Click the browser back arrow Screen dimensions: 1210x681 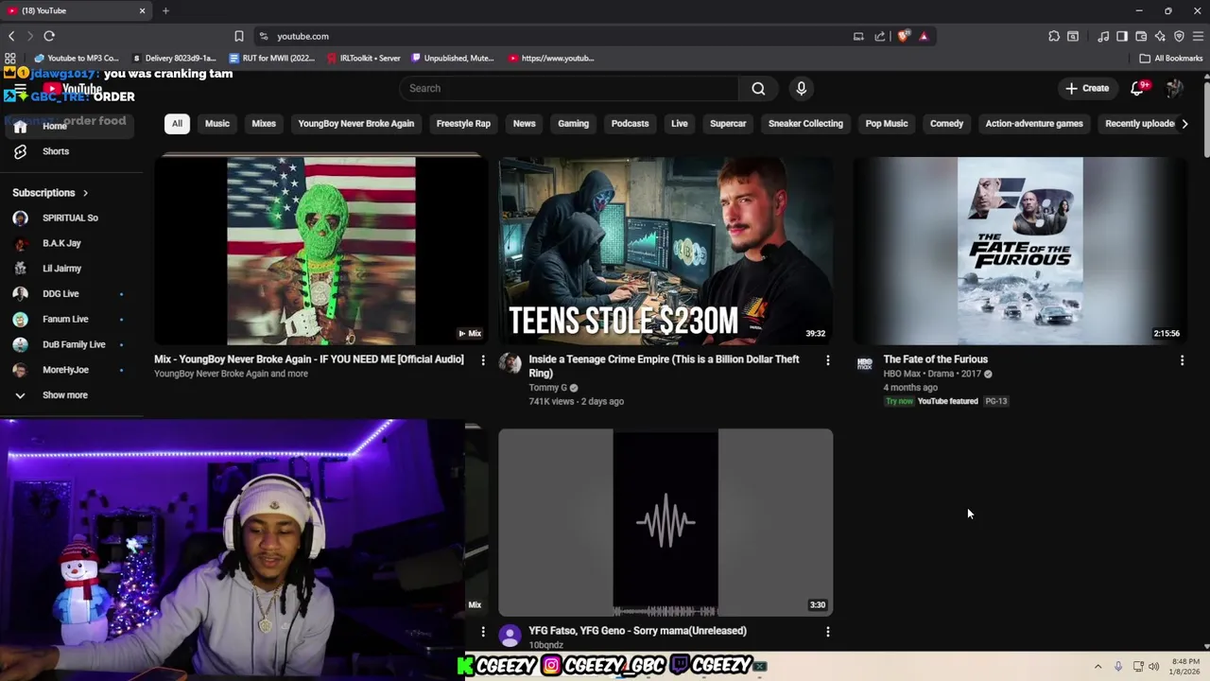click(x=11, y=36)
